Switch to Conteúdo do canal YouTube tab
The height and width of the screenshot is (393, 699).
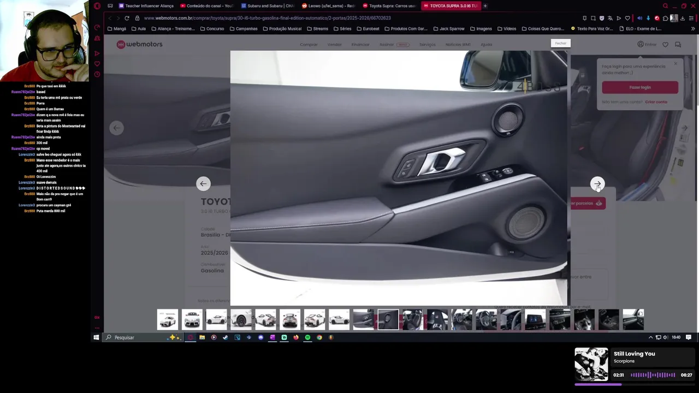coord(207,6)
